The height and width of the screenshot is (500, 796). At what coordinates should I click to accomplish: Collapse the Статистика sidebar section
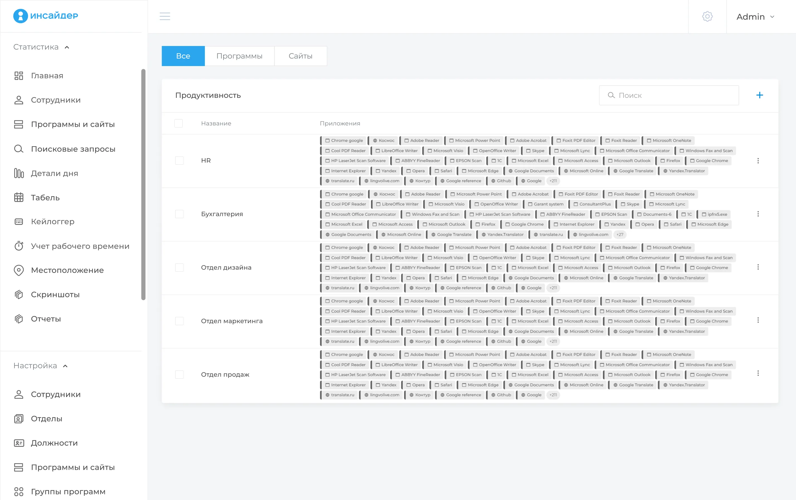[x=67, y=47]
